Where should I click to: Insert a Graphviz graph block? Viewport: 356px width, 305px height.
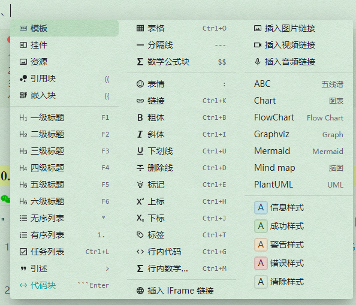coord(298,135)
